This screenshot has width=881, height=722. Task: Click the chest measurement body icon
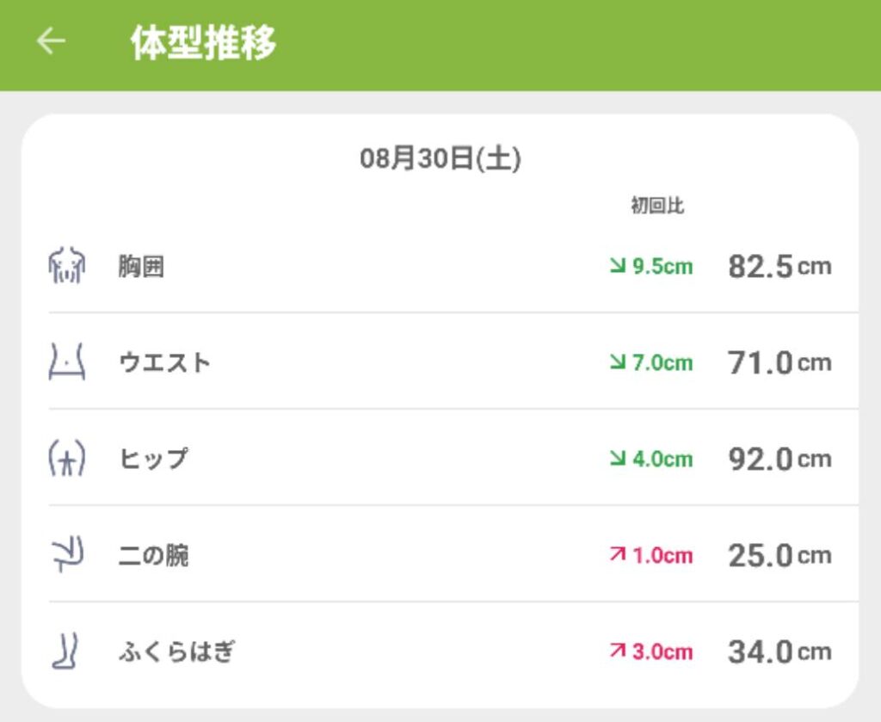tap(66, 265)
